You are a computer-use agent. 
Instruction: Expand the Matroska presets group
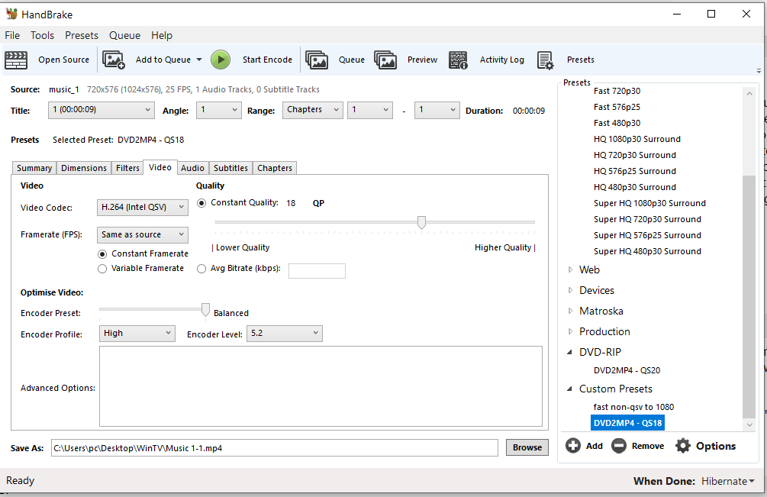pos(570,311)
